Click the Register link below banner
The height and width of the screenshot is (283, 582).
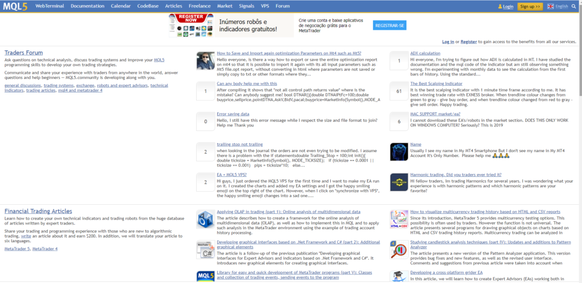click(x=469, y=42)
